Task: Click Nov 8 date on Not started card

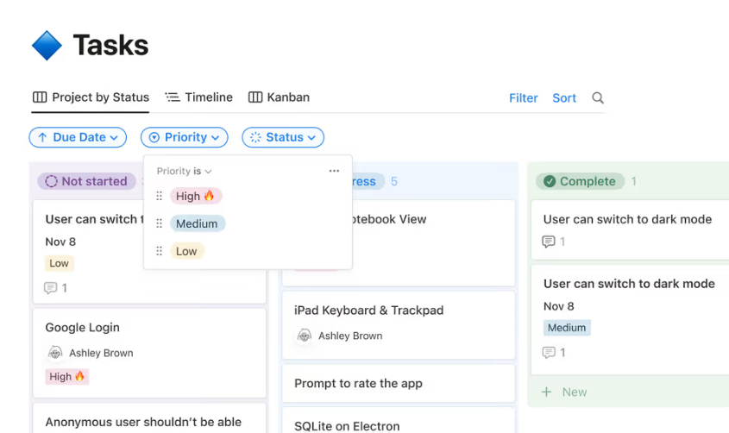Action: (x=60, y=242)
